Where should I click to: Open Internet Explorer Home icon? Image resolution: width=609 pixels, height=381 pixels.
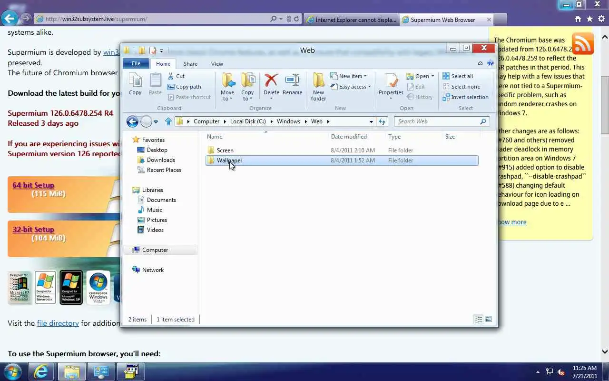pos(578,19)
